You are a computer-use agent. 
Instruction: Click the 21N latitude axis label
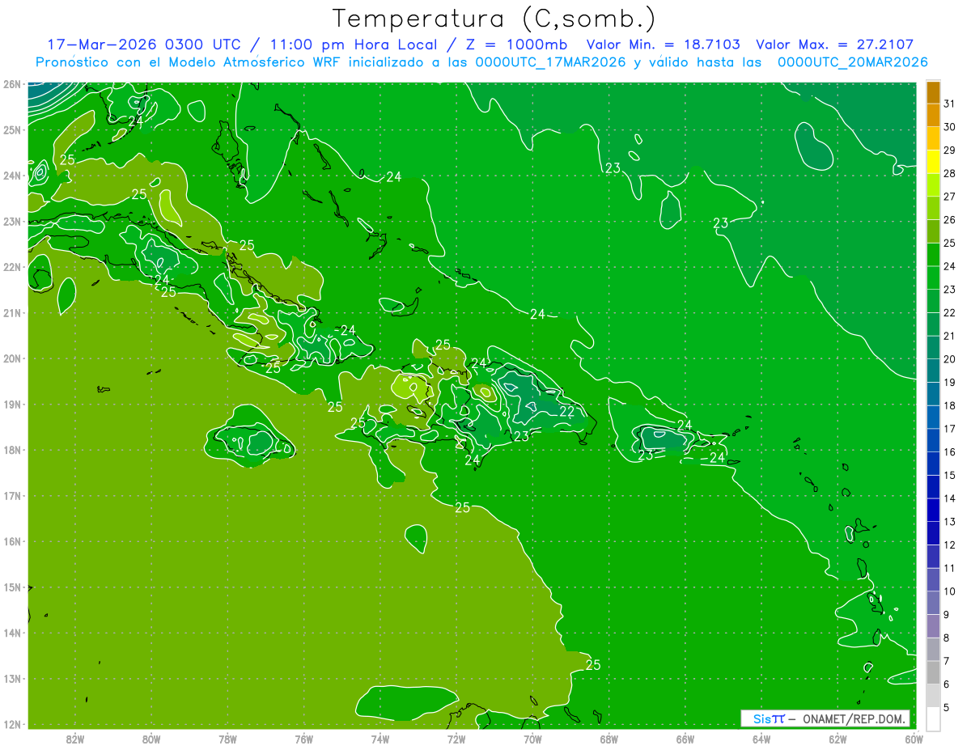tap(11, 312)
